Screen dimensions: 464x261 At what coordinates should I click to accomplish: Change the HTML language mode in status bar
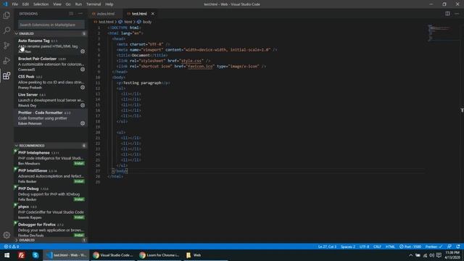390,246
